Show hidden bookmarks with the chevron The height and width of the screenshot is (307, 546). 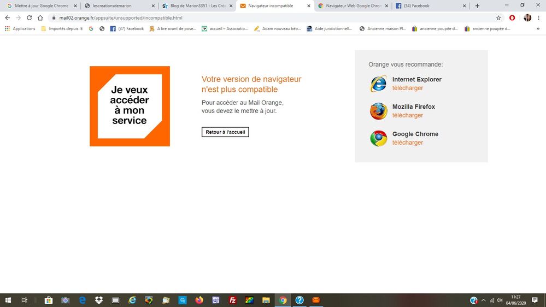[538, 28]
